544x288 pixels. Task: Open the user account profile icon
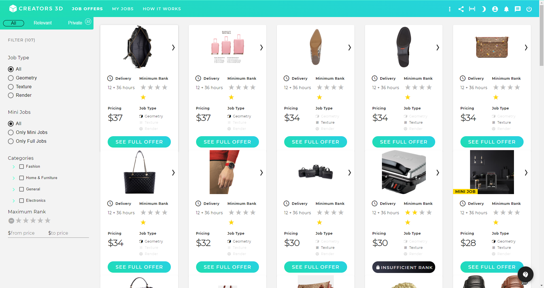(x=495, y=9)
